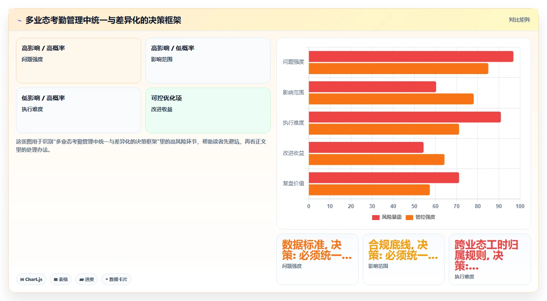Open the 合规底线 decision data card
547x301 pixels.
[x=404, y=259]
